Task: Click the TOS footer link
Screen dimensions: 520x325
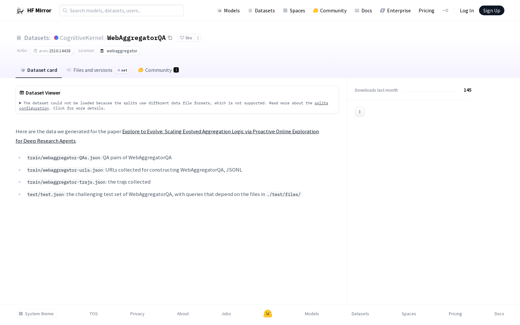Action: 94,314
